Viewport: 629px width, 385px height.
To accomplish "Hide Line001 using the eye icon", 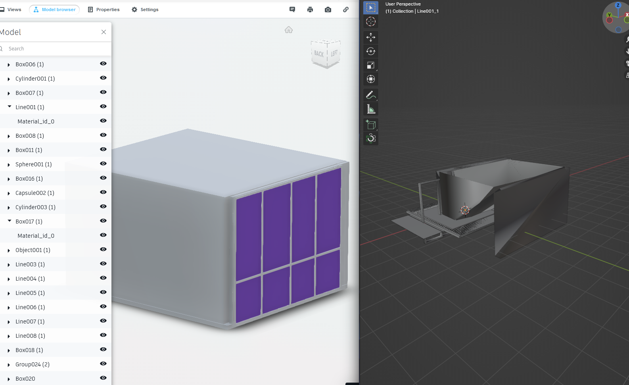I will point(103,106).
